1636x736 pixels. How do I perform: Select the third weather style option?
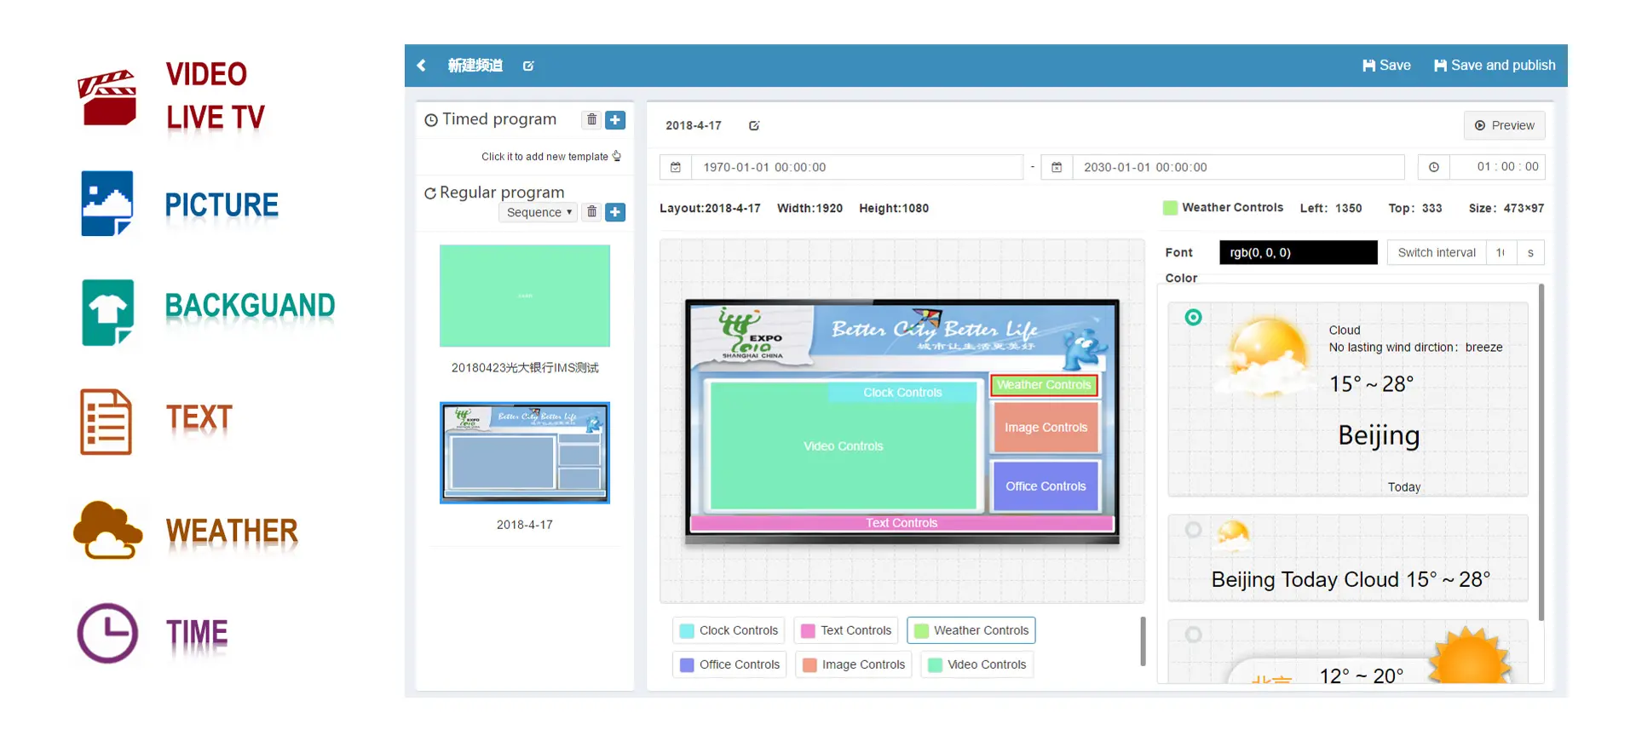(1193, 635)
